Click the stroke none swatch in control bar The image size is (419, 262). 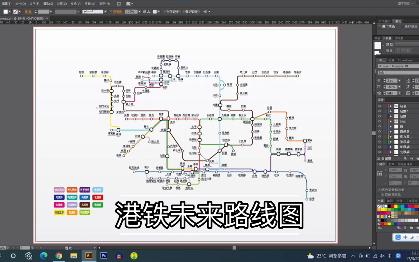pyautogui.click(x=16, y=12)
